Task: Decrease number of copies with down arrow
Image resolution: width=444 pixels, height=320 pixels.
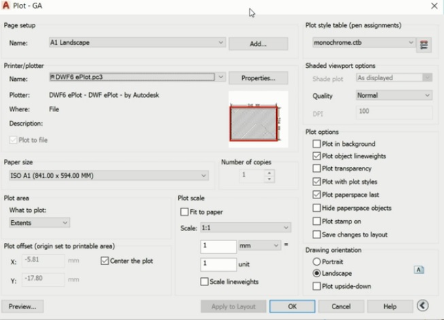Action: pyautogui.click(x=269, y=179)
